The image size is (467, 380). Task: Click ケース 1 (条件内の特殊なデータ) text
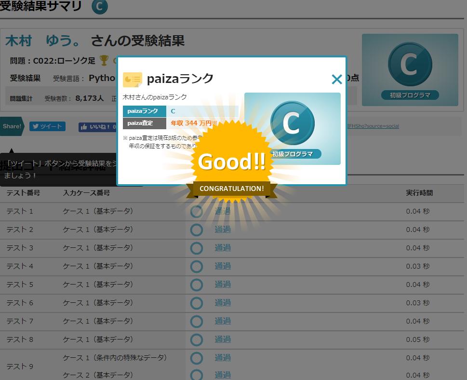pos(115,358)
